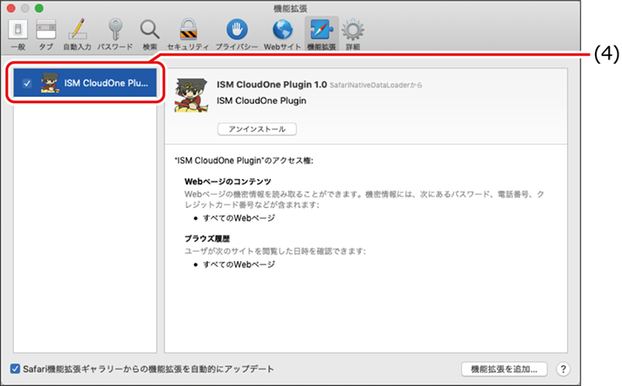Click the 'ブラウズ履歴' heading
This screenshot has height=386, width=622.
click(207, 238)
